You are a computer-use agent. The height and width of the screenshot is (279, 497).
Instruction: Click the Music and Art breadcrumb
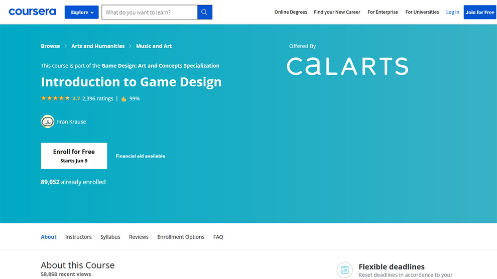tap(154, 46)
